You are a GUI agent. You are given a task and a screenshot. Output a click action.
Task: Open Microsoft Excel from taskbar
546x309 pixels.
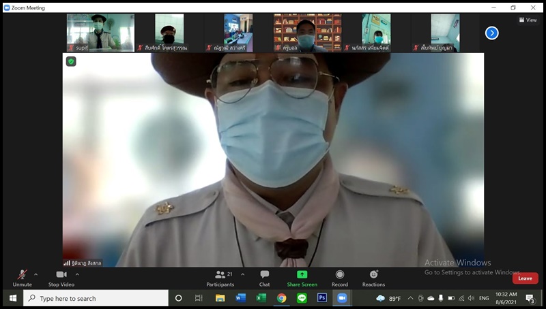[x=261, y=298]
